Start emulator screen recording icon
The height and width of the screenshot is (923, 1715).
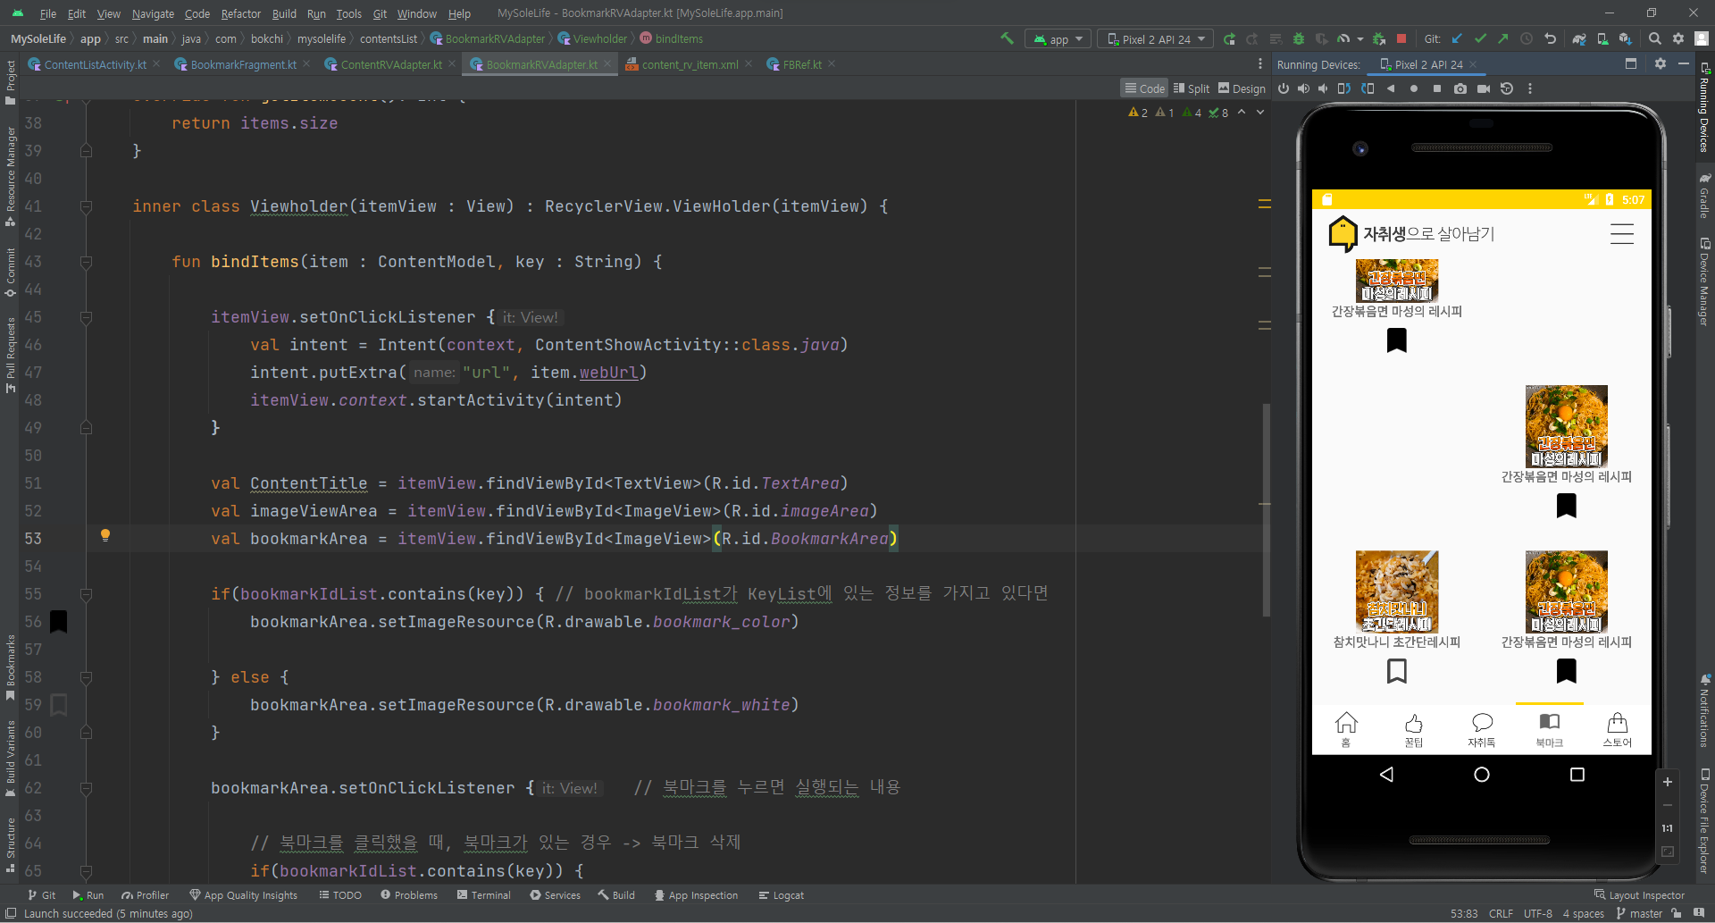pyautogui.click(x=1484, y=88)
